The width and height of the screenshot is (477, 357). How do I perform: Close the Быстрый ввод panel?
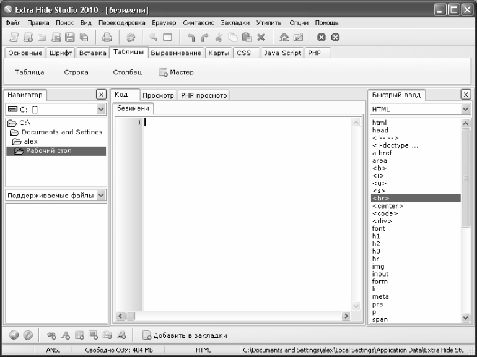(x=465, y=95)
